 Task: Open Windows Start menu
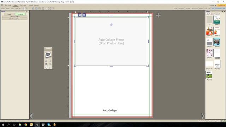pyautogui.click(x=3, y=125)
